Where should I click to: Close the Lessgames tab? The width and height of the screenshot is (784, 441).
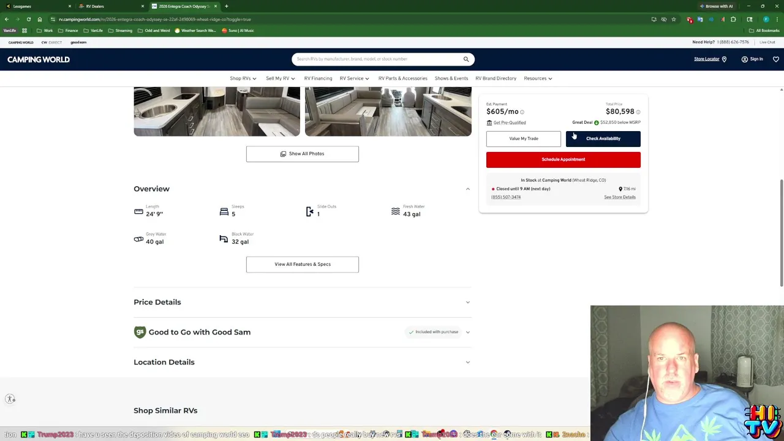pyautogui.click(x=69, y=6)
